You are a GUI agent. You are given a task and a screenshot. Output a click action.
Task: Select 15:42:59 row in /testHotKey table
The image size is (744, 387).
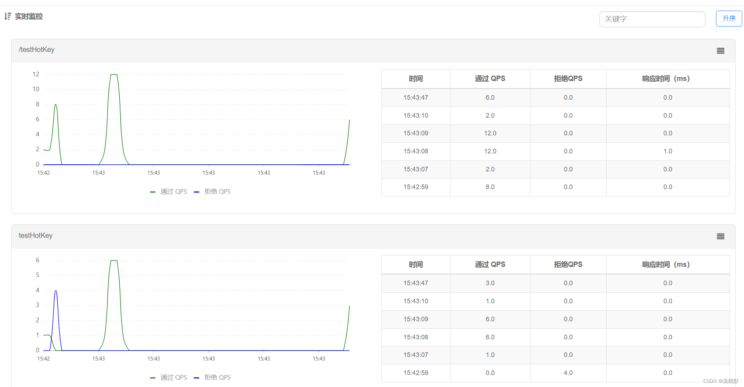pos(555,187)
